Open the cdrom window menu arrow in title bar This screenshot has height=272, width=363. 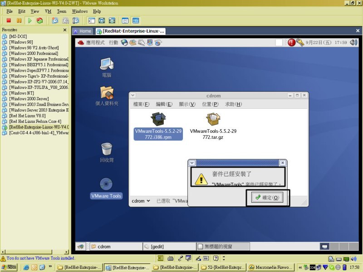pos(132,95)
